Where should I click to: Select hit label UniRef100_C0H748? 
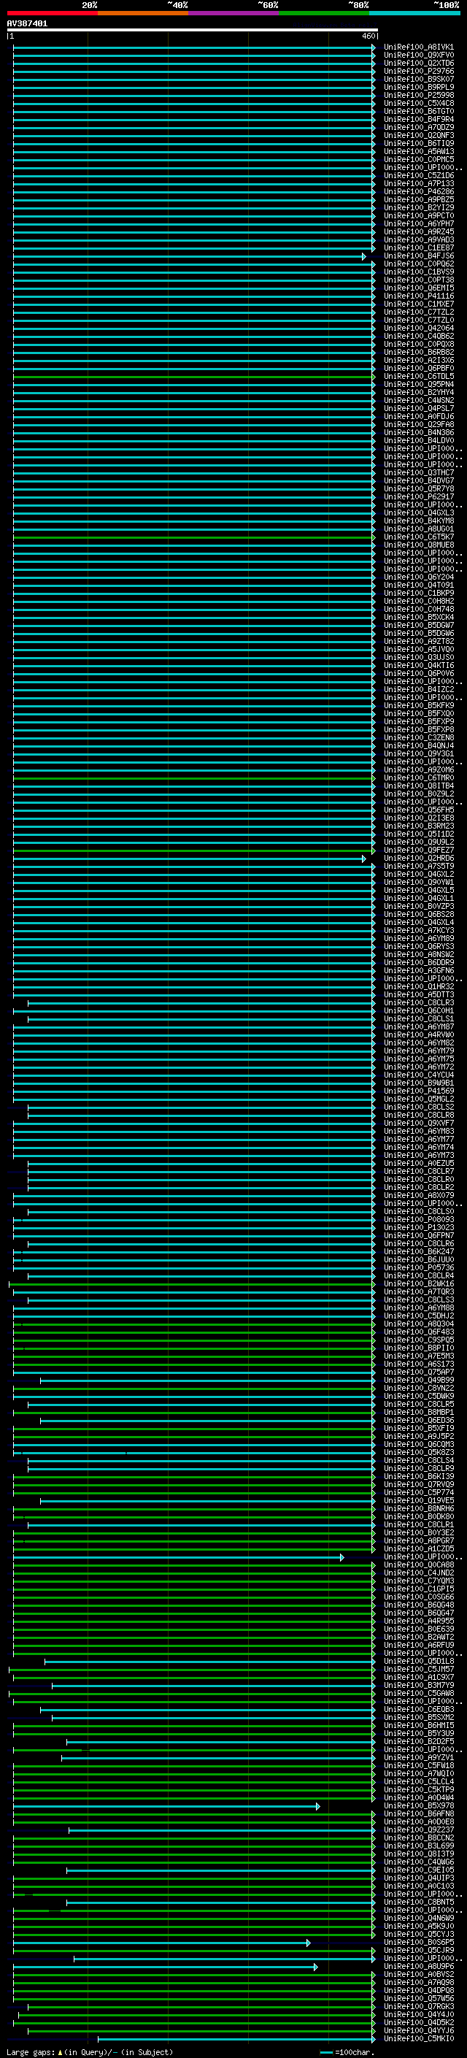[x=418, y=609]
